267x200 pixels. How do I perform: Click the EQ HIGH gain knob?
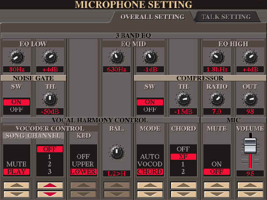click(250, 57)
